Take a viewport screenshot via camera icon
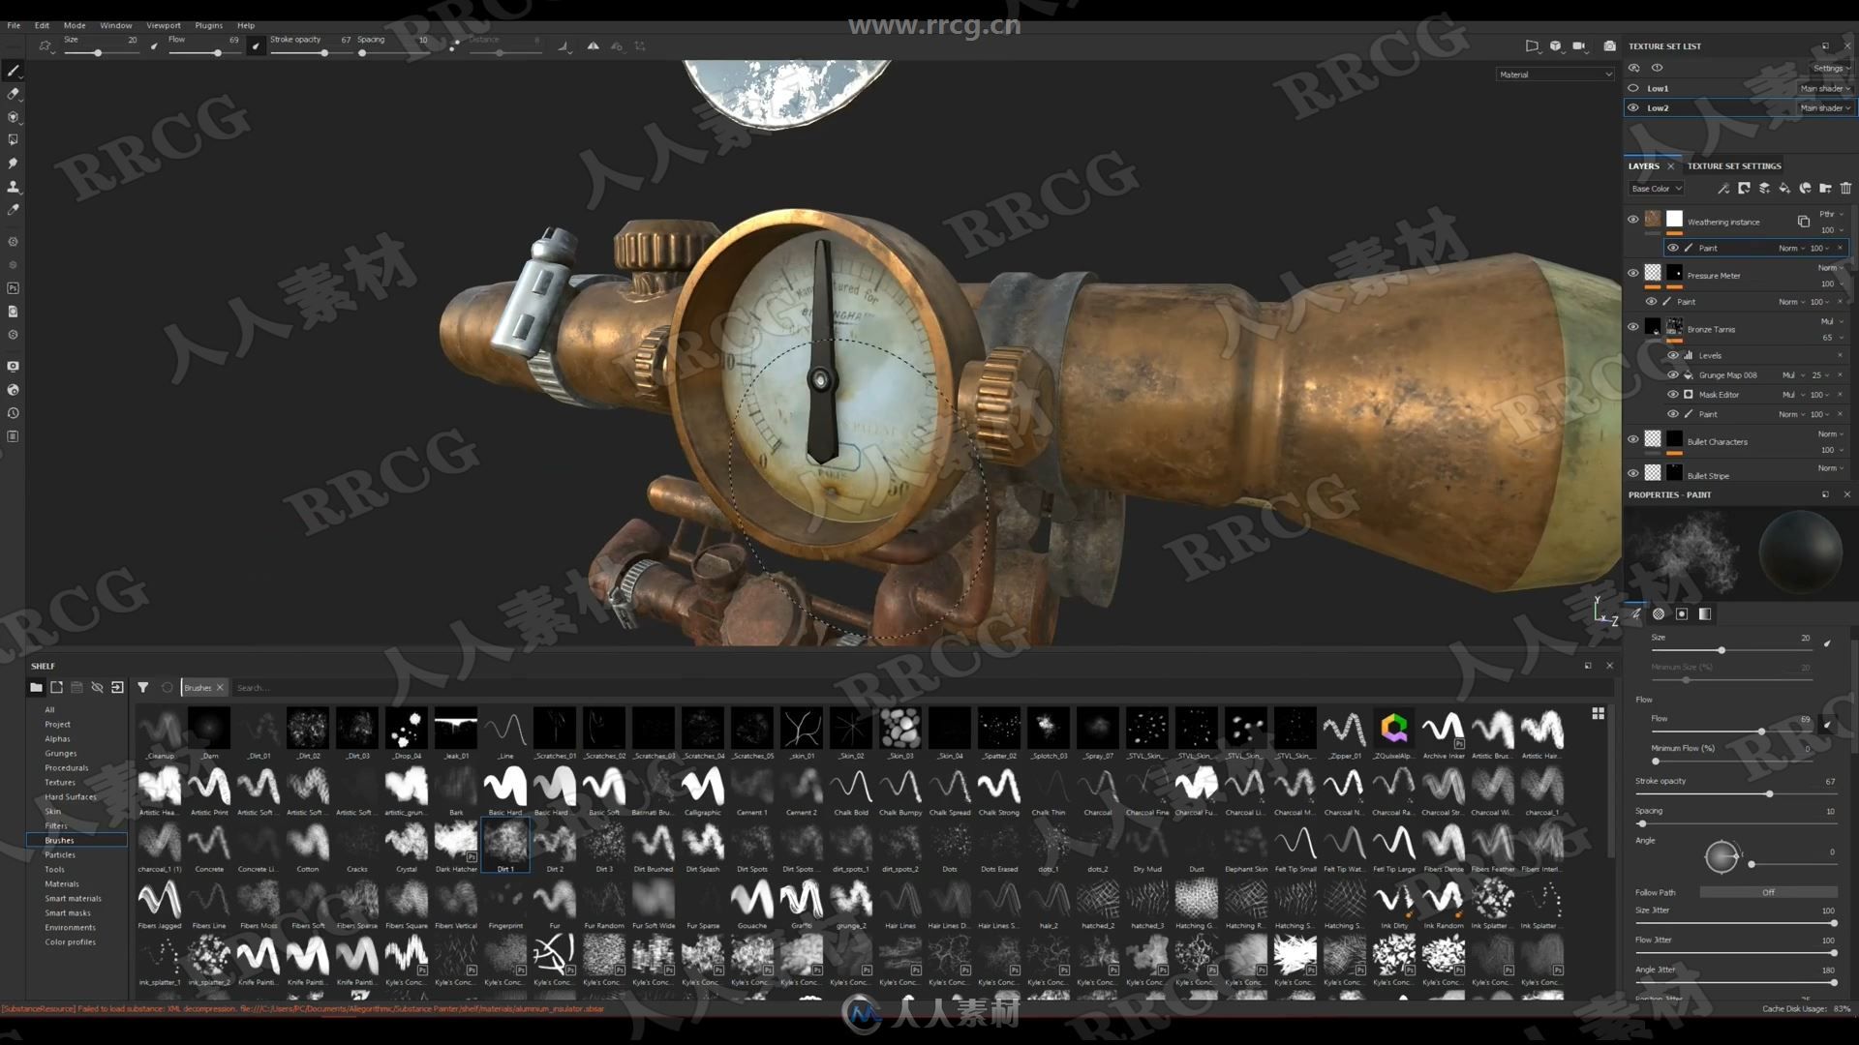 click(x=1609, y=45)
